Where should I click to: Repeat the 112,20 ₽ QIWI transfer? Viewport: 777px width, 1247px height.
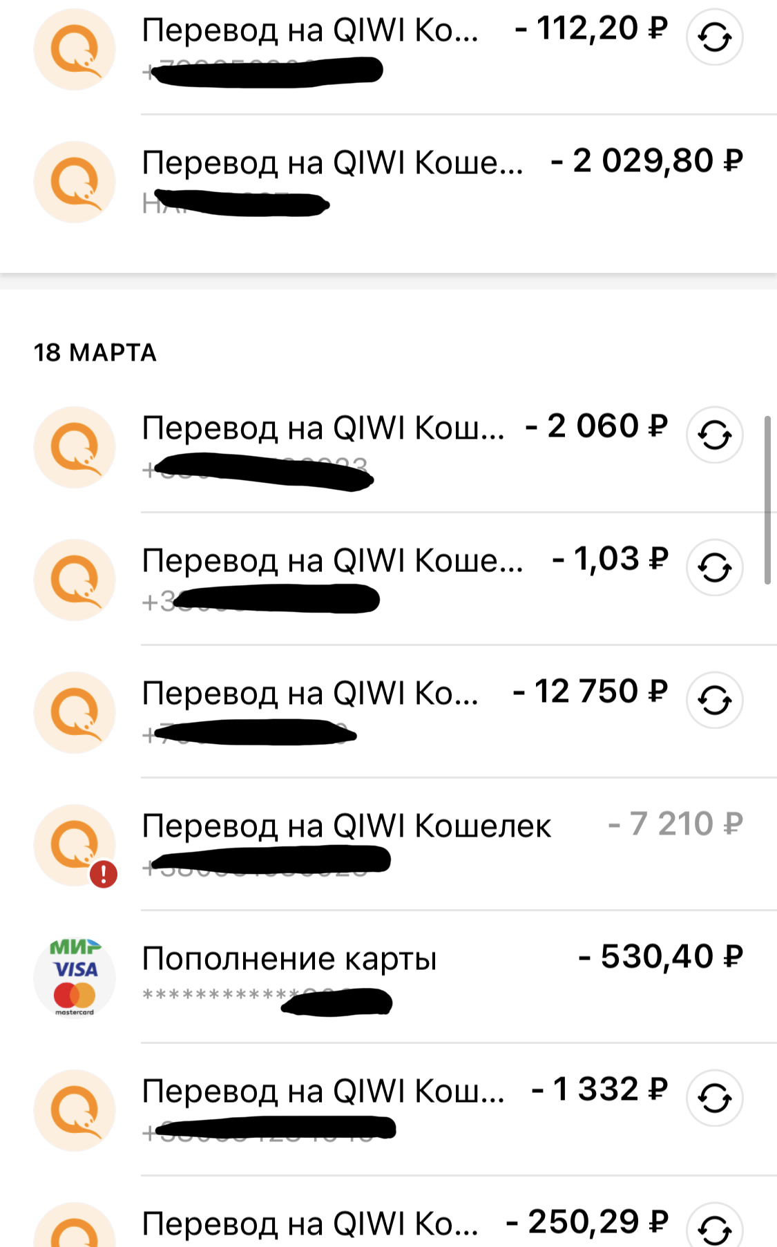[714, 37]
